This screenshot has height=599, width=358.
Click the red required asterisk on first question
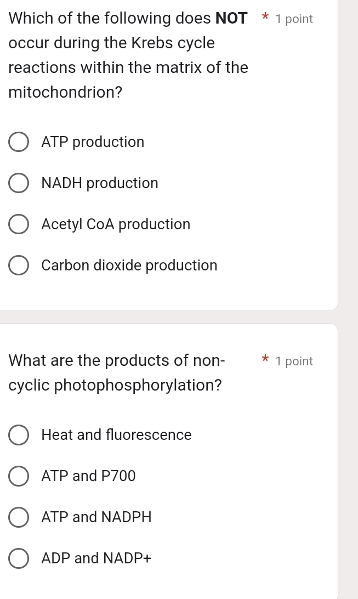click(x=265, y=18)
